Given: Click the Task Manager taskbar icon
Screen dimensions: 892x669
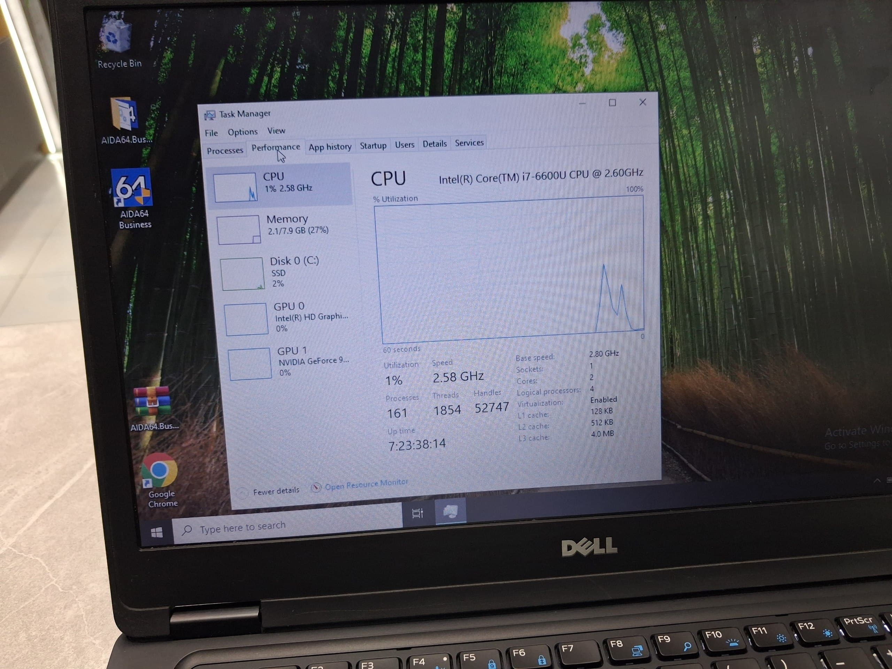Looking at the screenshot, I should 450,511.
